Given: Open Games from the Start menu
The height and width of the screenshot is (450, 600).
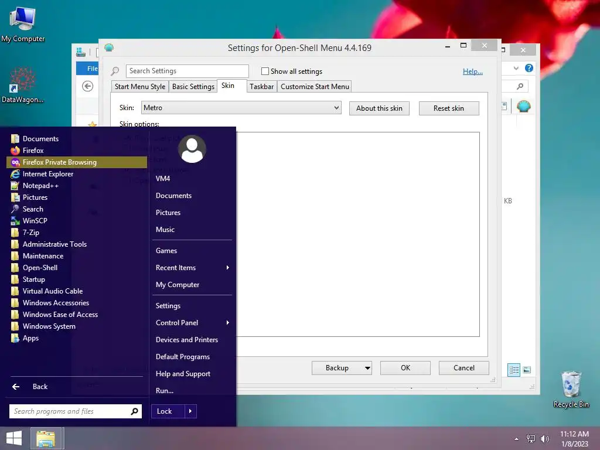Looking at the screenshot, I should (x=192, y=251).
